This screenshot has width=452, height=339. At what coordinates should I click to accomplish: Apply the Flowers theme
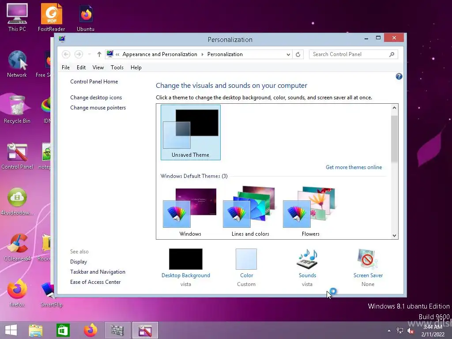[310, 211]
